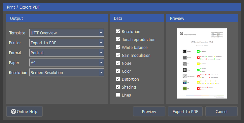244x123 pixels.
Task: Open the Template dropdown showing UTT Overview
Action: point(67,33)
